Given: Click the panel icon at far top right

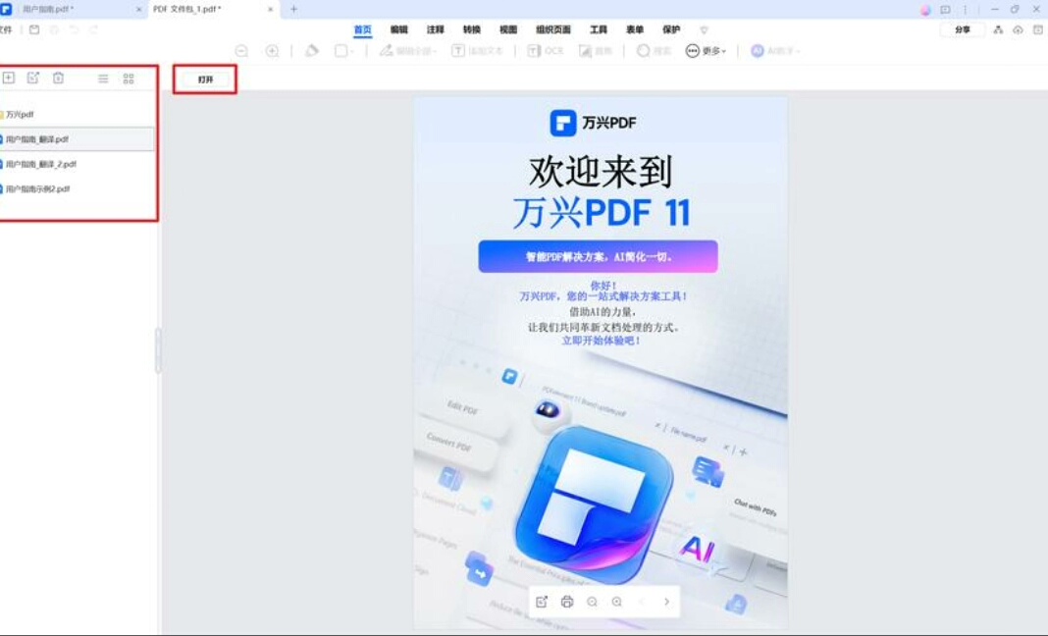Looking at the screenshot, I should point(1038,30).
